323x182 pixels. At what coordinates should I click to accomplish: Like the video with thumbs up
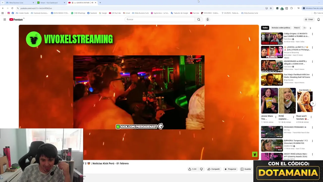pos(192,169)
